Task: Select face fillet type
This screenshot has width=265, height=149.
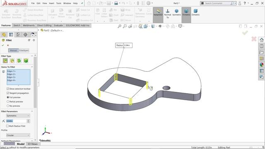Action: point(19,61)
